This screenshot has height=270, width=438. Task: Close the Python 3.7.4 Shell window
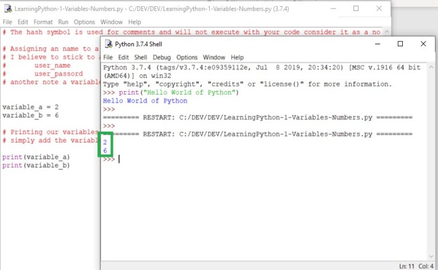423,44
